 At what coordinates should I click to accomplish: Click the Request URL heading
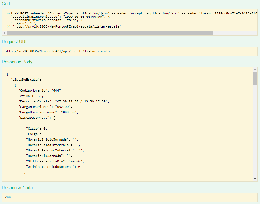coord(15,42)
